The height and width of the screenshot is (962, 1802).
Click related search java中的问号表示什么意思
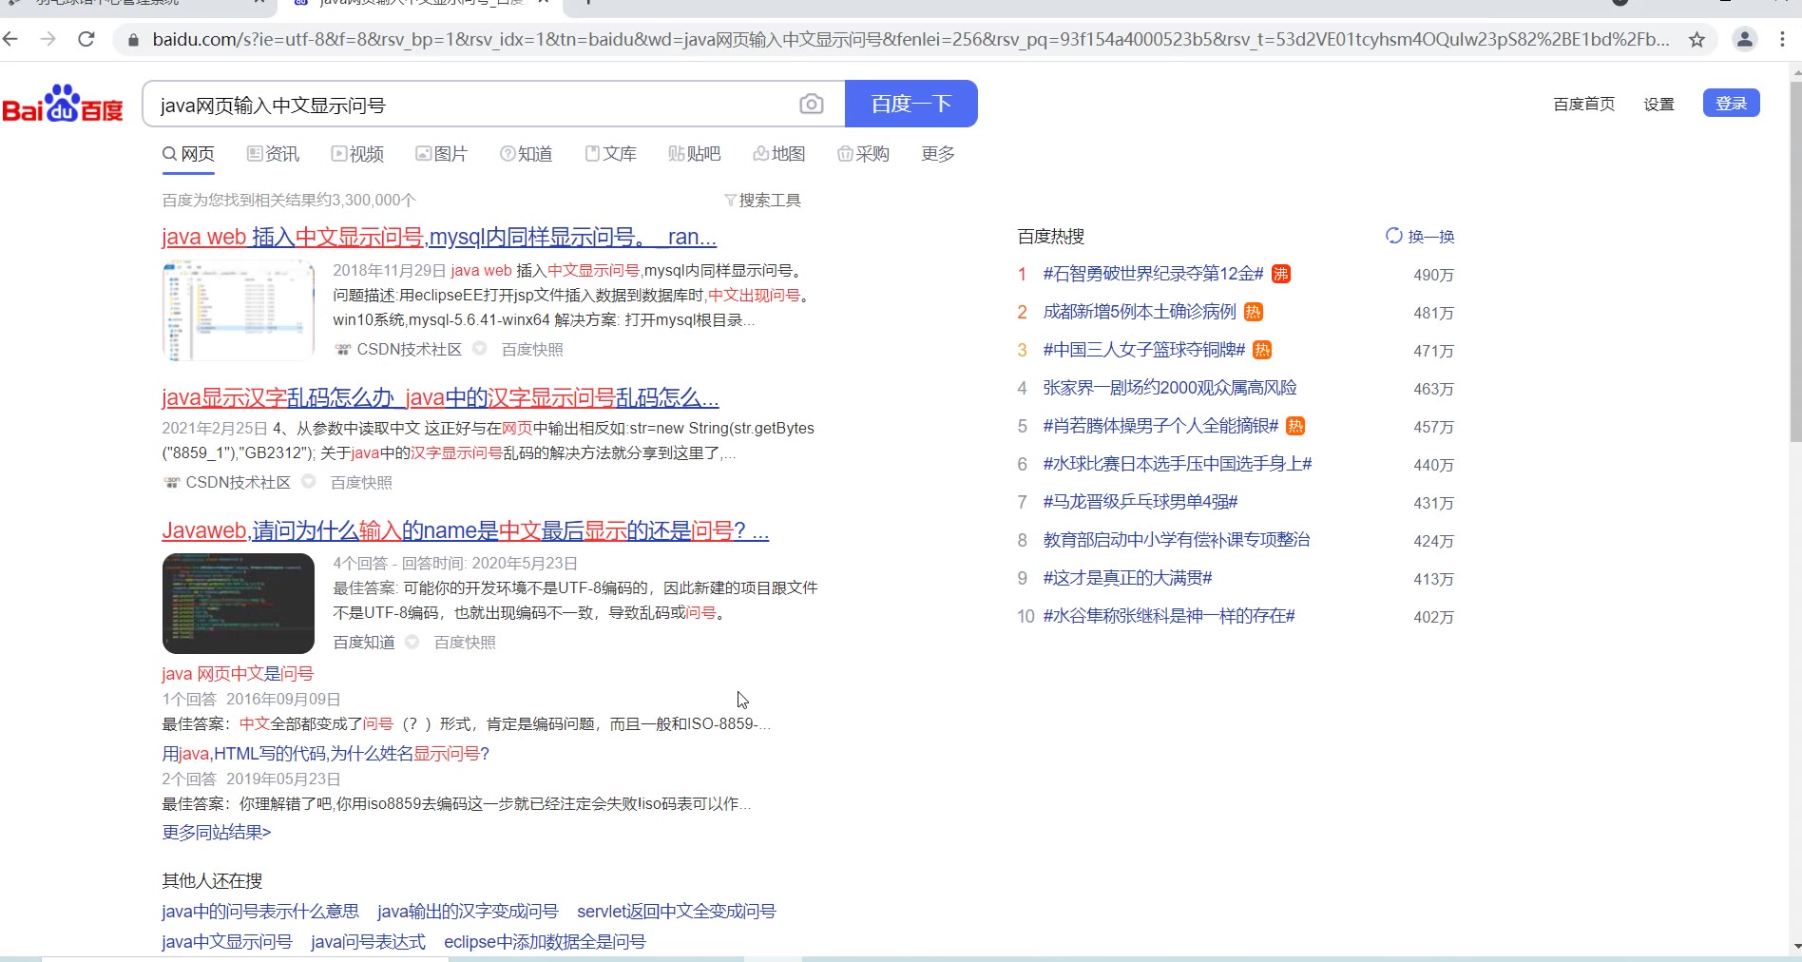[x=260, y=912]
